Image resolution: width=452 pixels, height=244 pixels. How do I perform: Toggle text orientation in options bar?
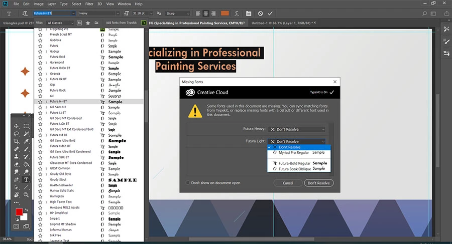(x=25, y=14)
